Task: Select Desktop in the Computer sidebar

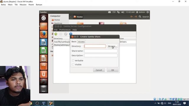Action: click(x=57, y=23)
